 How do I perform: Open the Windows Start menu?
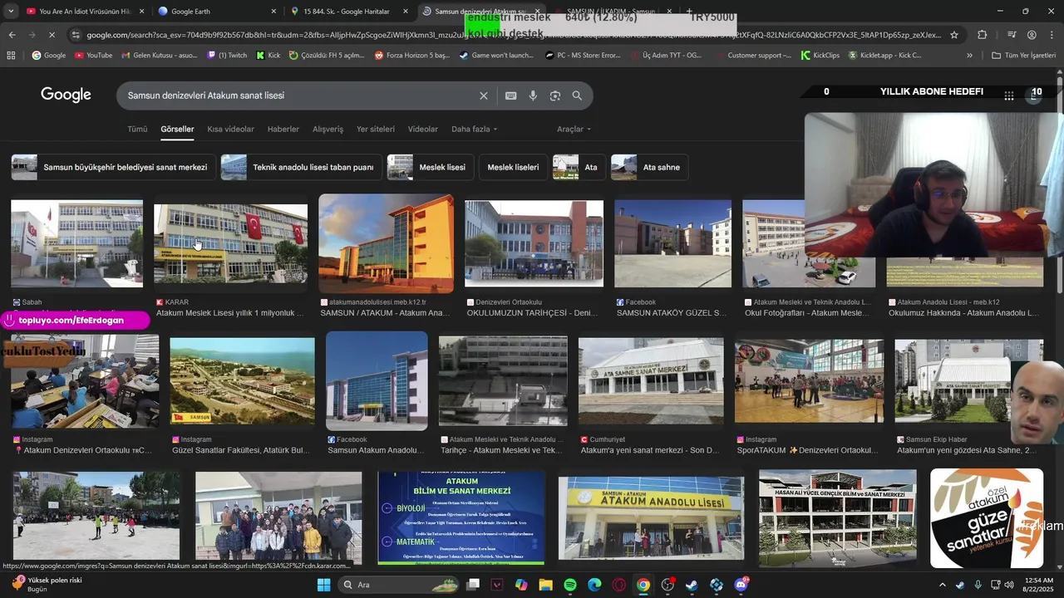click(323, 585)
